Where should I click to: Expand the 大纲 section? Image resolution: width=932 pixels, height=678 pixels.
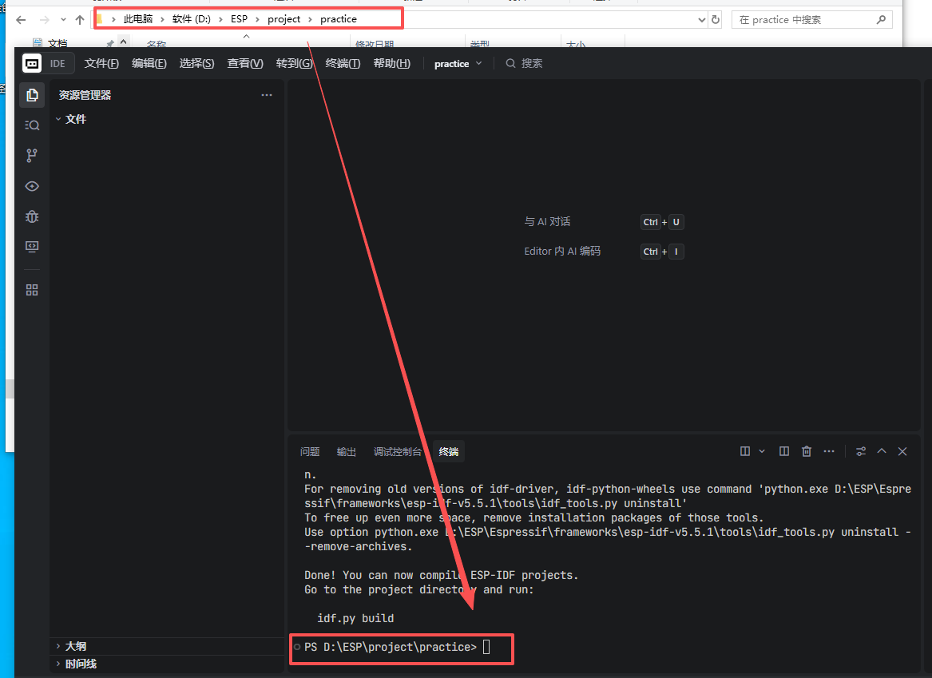click(x=58, y=646)
